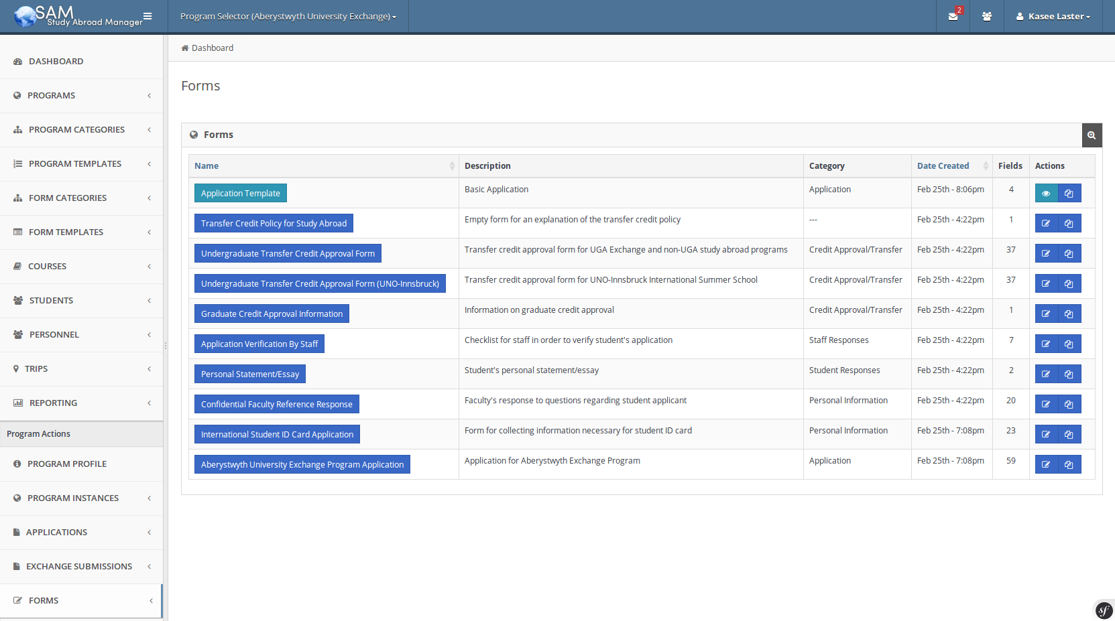The height and width of the screenshot is (621, 1115).
Task: Edit Application Verification By Staff form
Action: [x=1046, y=344]
